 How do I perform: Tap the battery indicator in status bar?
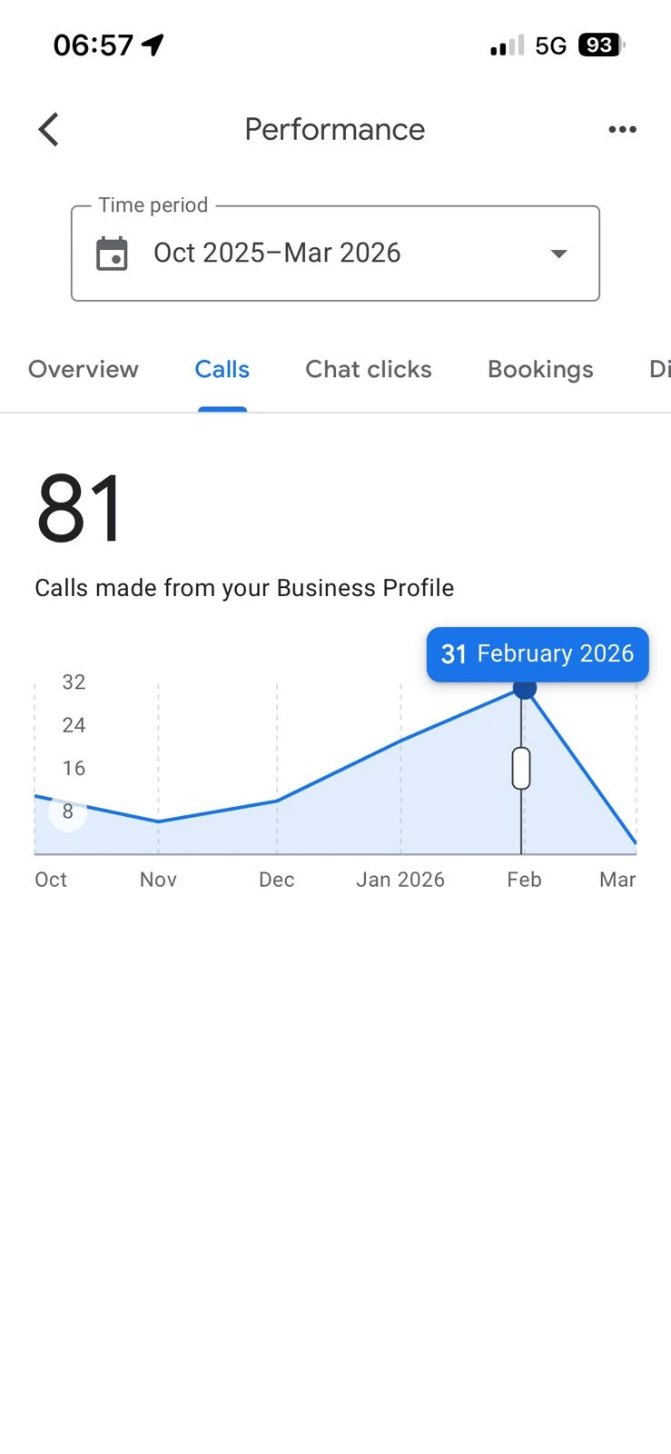pyautogui.click(x=600, y=45)
